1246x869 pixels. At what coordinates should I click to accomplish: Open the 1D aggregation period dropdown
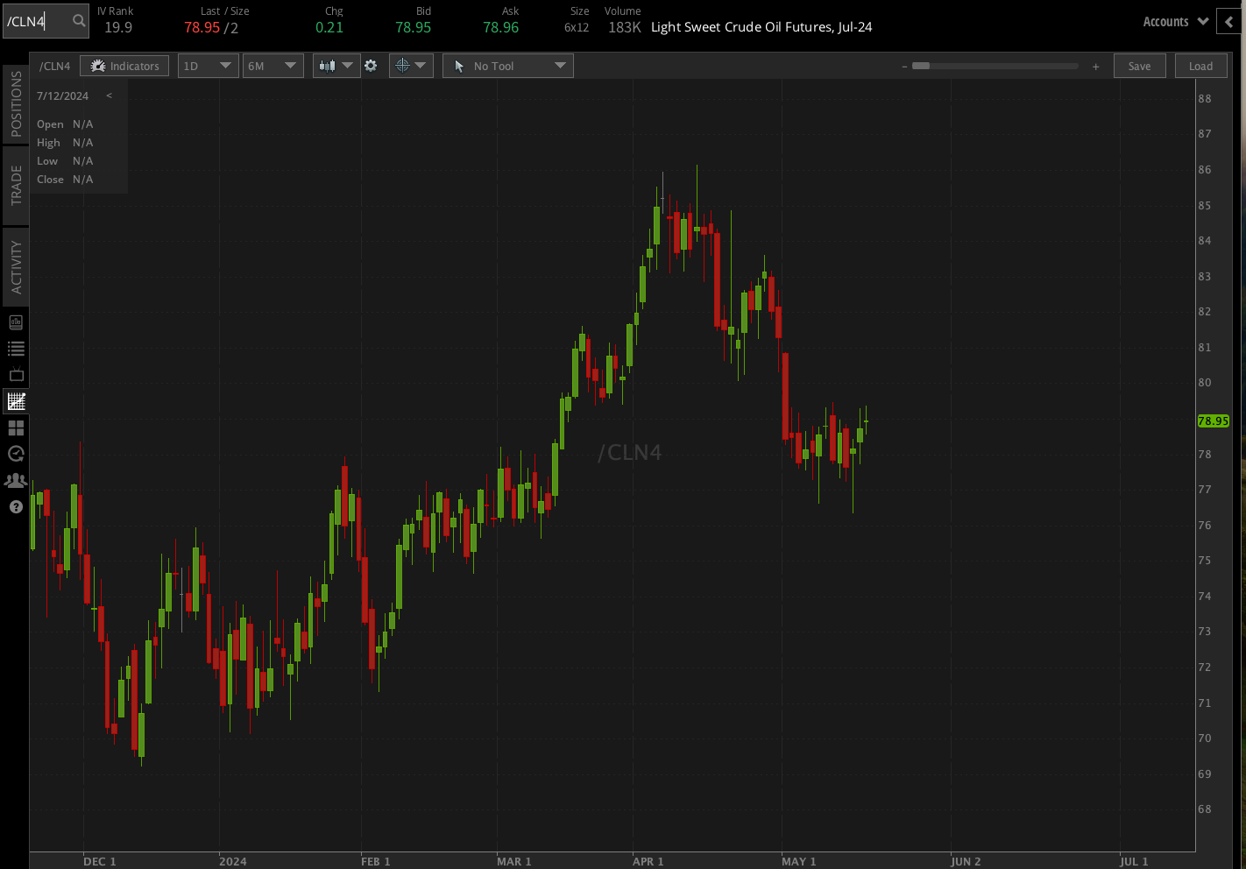[209, 66]
